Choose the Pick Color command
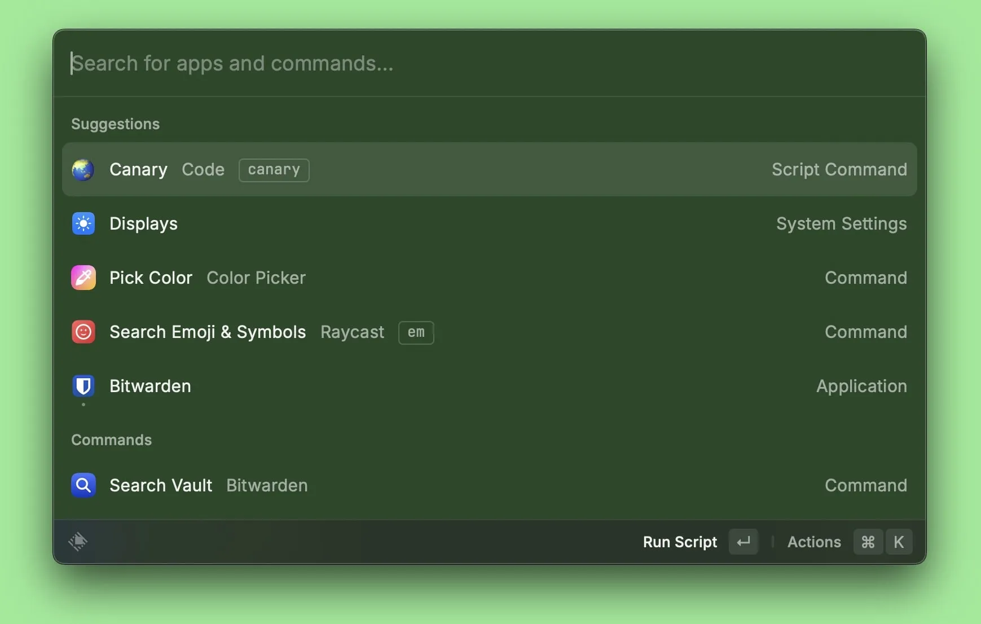The height and width of the screenshot is (624, 981). pos(489,278)
